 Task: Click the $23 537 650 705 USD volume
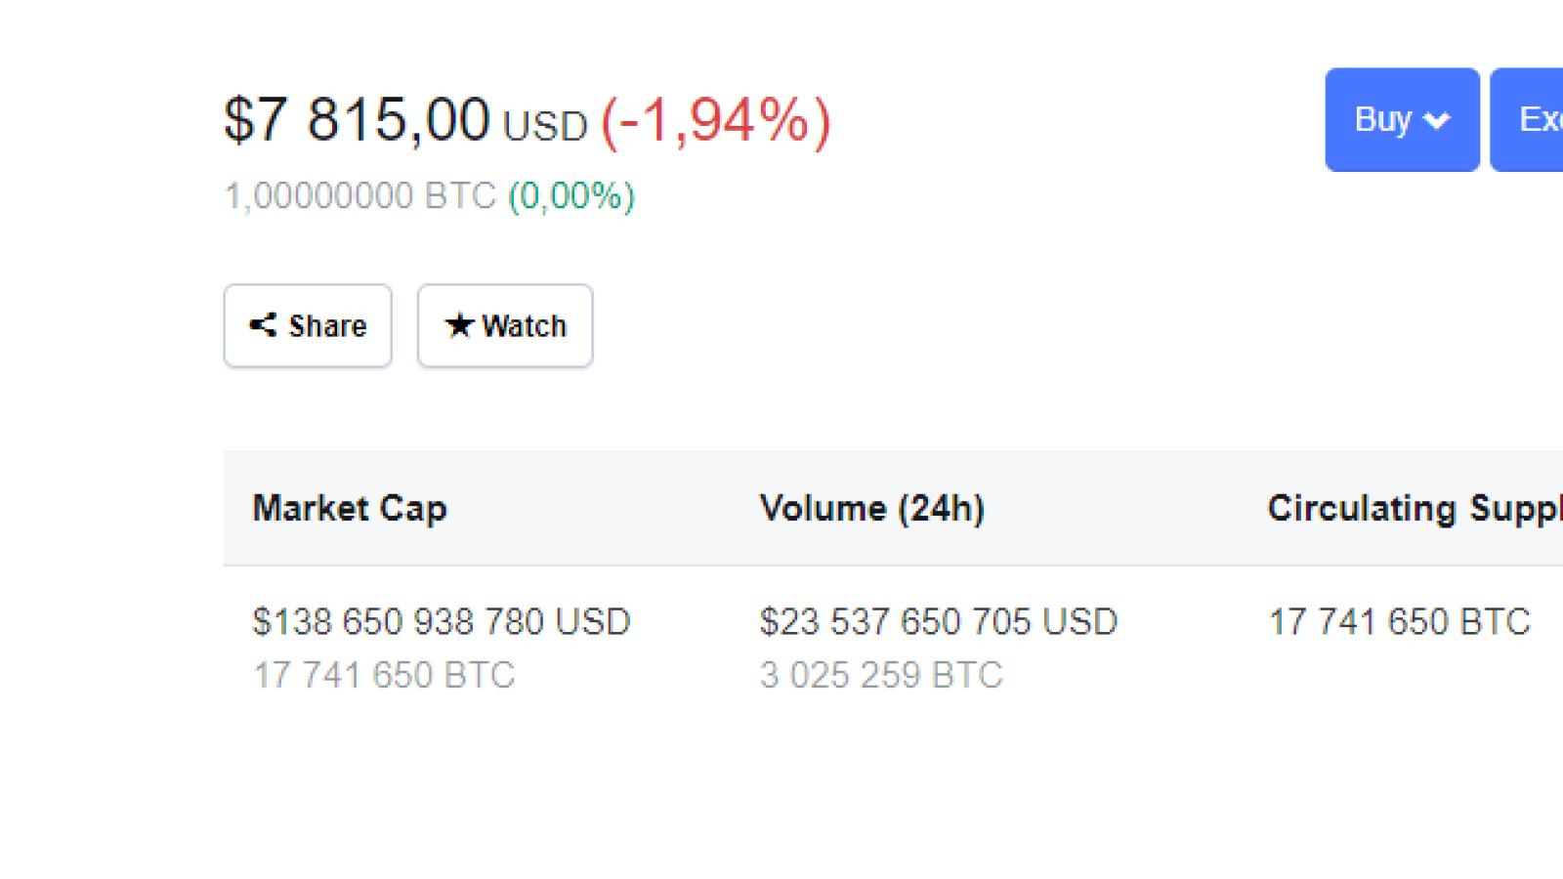[x=939, y=621]
